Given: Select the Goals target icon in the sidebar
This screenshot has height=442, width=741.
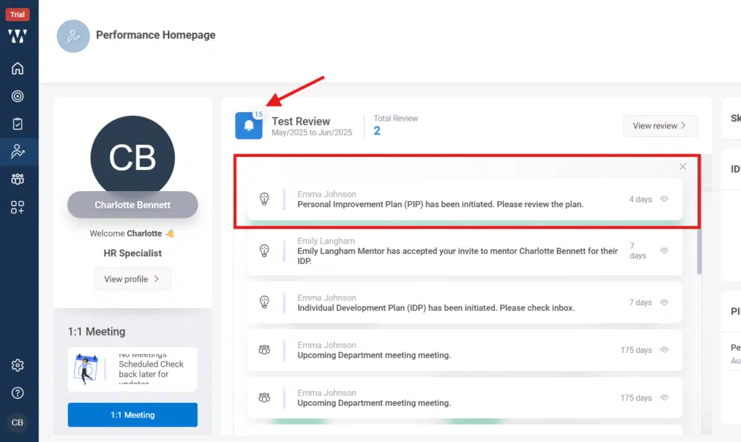Looking at the screenshot, I should click(18, 95).
